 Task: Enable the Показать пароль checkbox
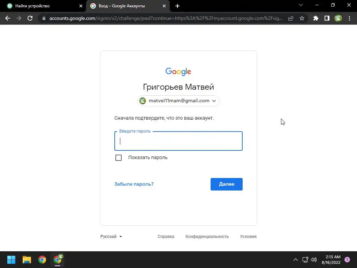coord(119,158)
